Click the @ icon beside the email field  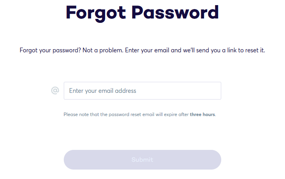coord(55,90)
